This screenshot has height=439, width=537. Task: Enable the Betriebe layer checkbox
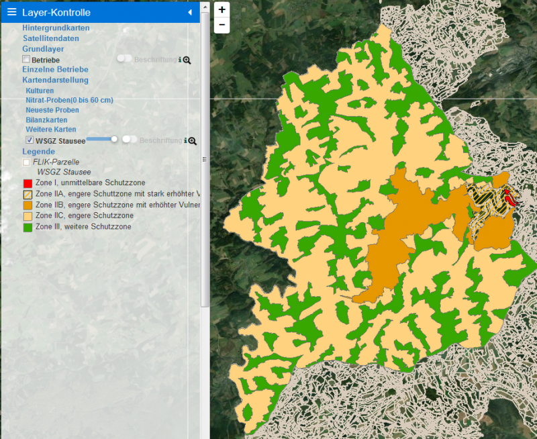(26, 60)
